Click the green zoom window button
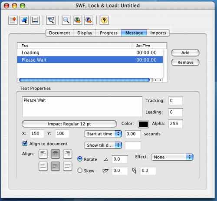Image resolution: width=217 pixels, height=201 pixels. pos(23,6)
